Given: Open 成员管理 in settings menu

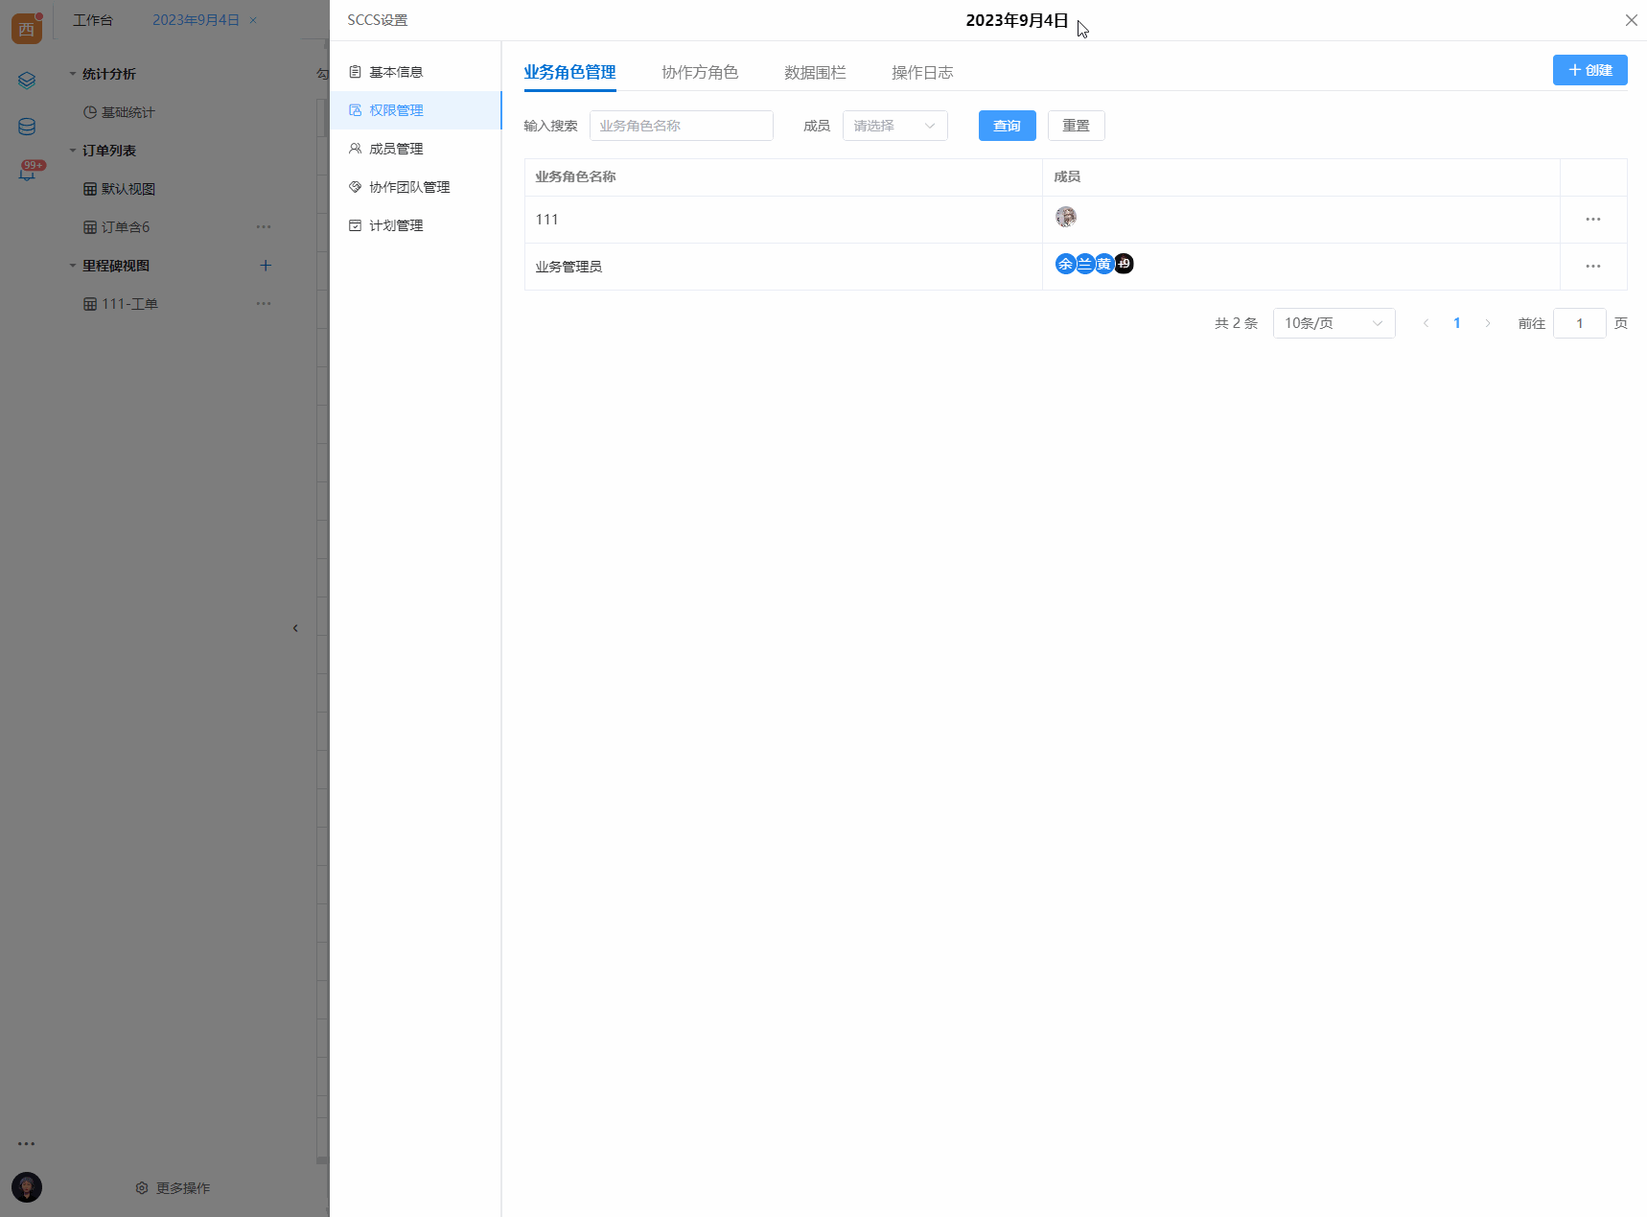Looking at the screenshot, I should click(396, 149).
